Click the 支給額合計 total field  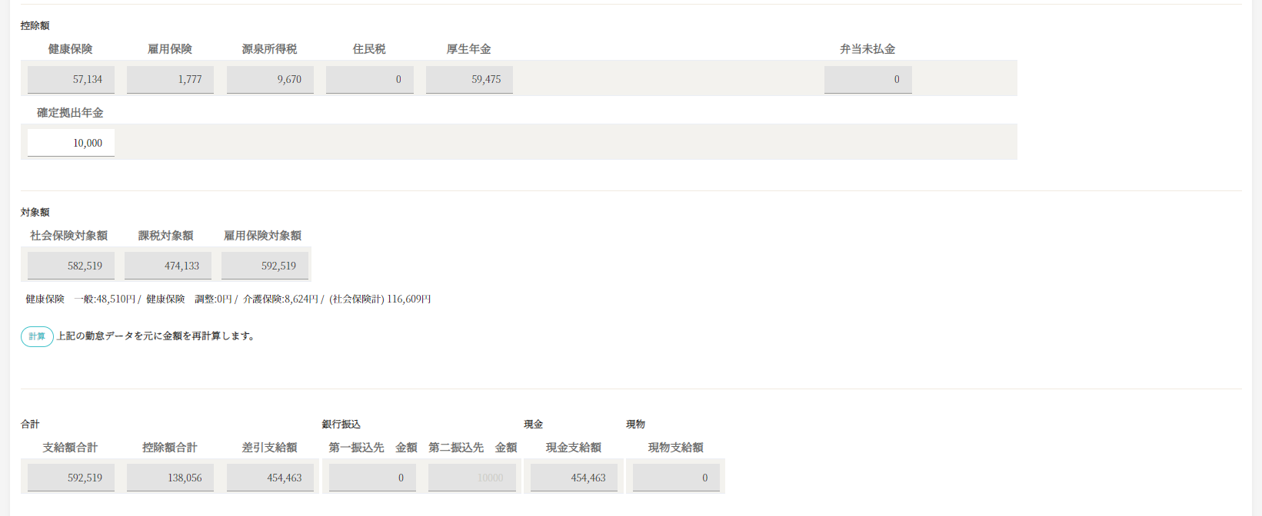(71, 478)
